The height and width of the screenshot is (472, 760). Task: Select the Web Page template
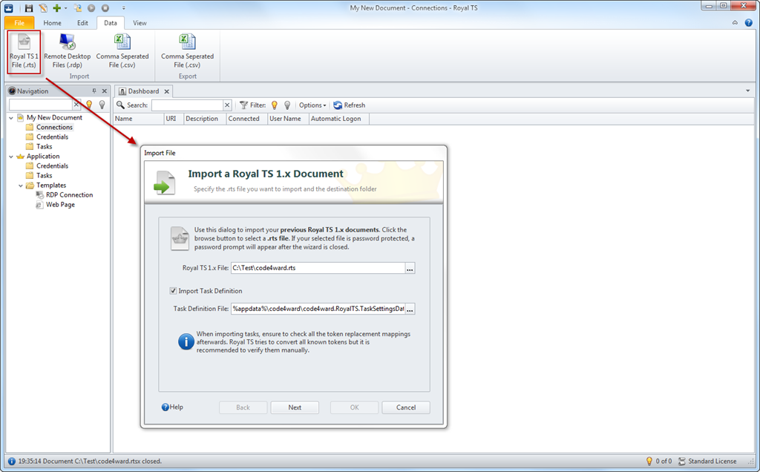(60, 205)
